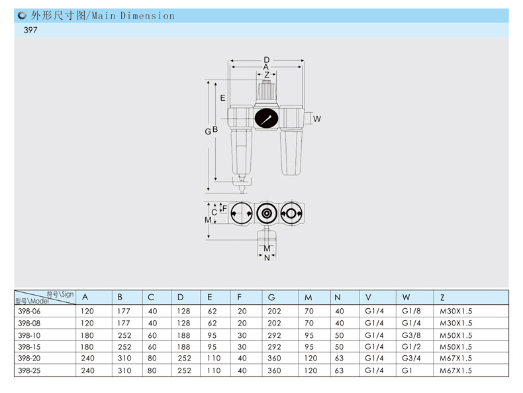The image size is (523, 393).
Task: Click the W dimension label beside the diagram
Action: click(x=317, y=119)
